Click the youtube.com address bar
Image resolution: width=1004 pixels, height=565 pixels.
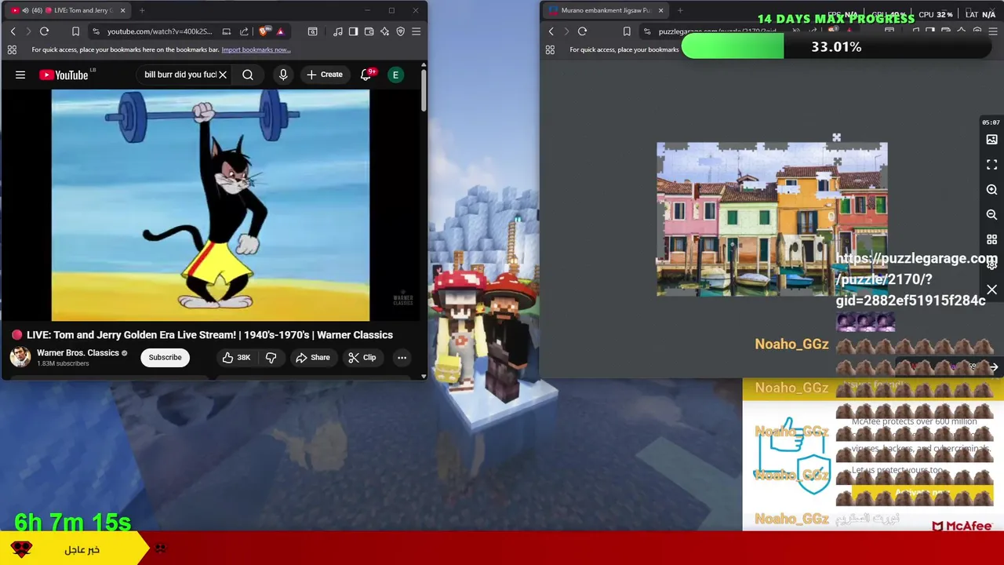click(x=159, y=31)
